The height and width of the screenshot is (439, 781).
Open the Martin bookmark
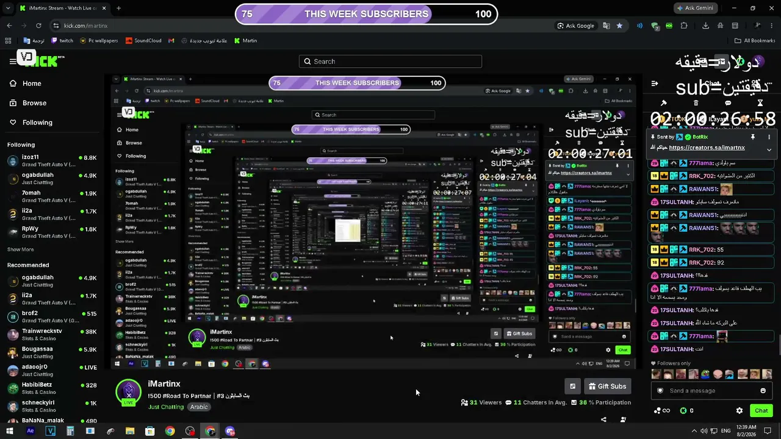[245, 41]
